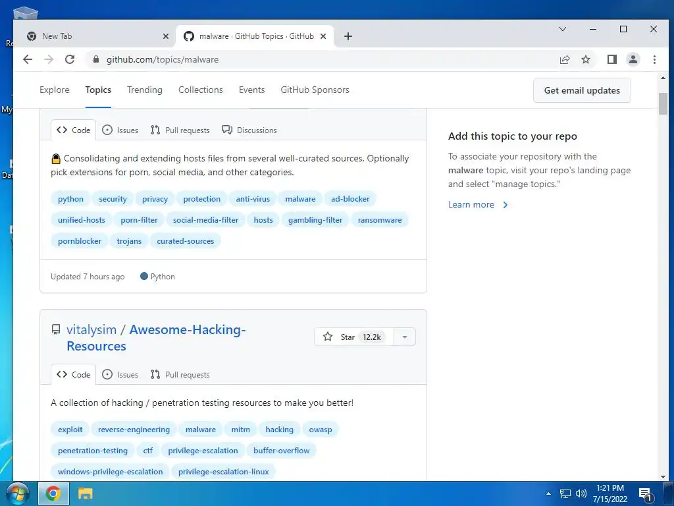Image resolution: width=674 pixels, height=506 pixels.
Task: Star the Awesome-Hacking-Resources repository
Action: (353, 337)
